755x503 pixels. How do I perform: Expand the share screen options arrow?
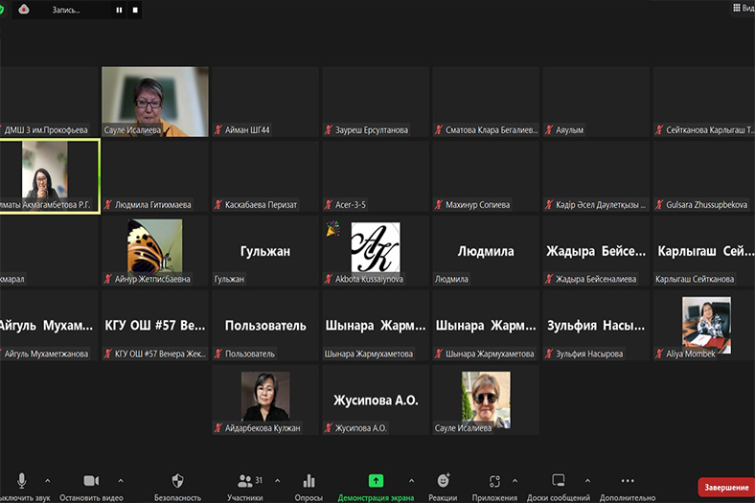411,480
